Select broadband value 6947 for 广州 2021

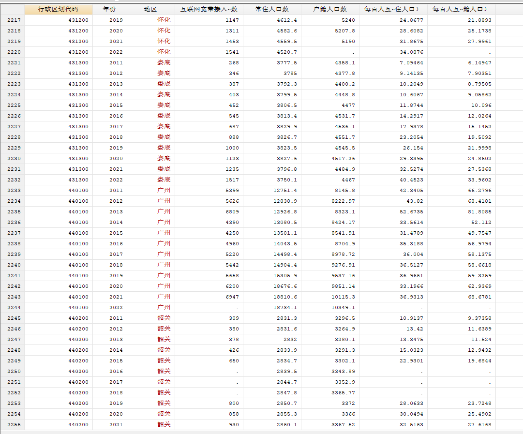(232, 297)
